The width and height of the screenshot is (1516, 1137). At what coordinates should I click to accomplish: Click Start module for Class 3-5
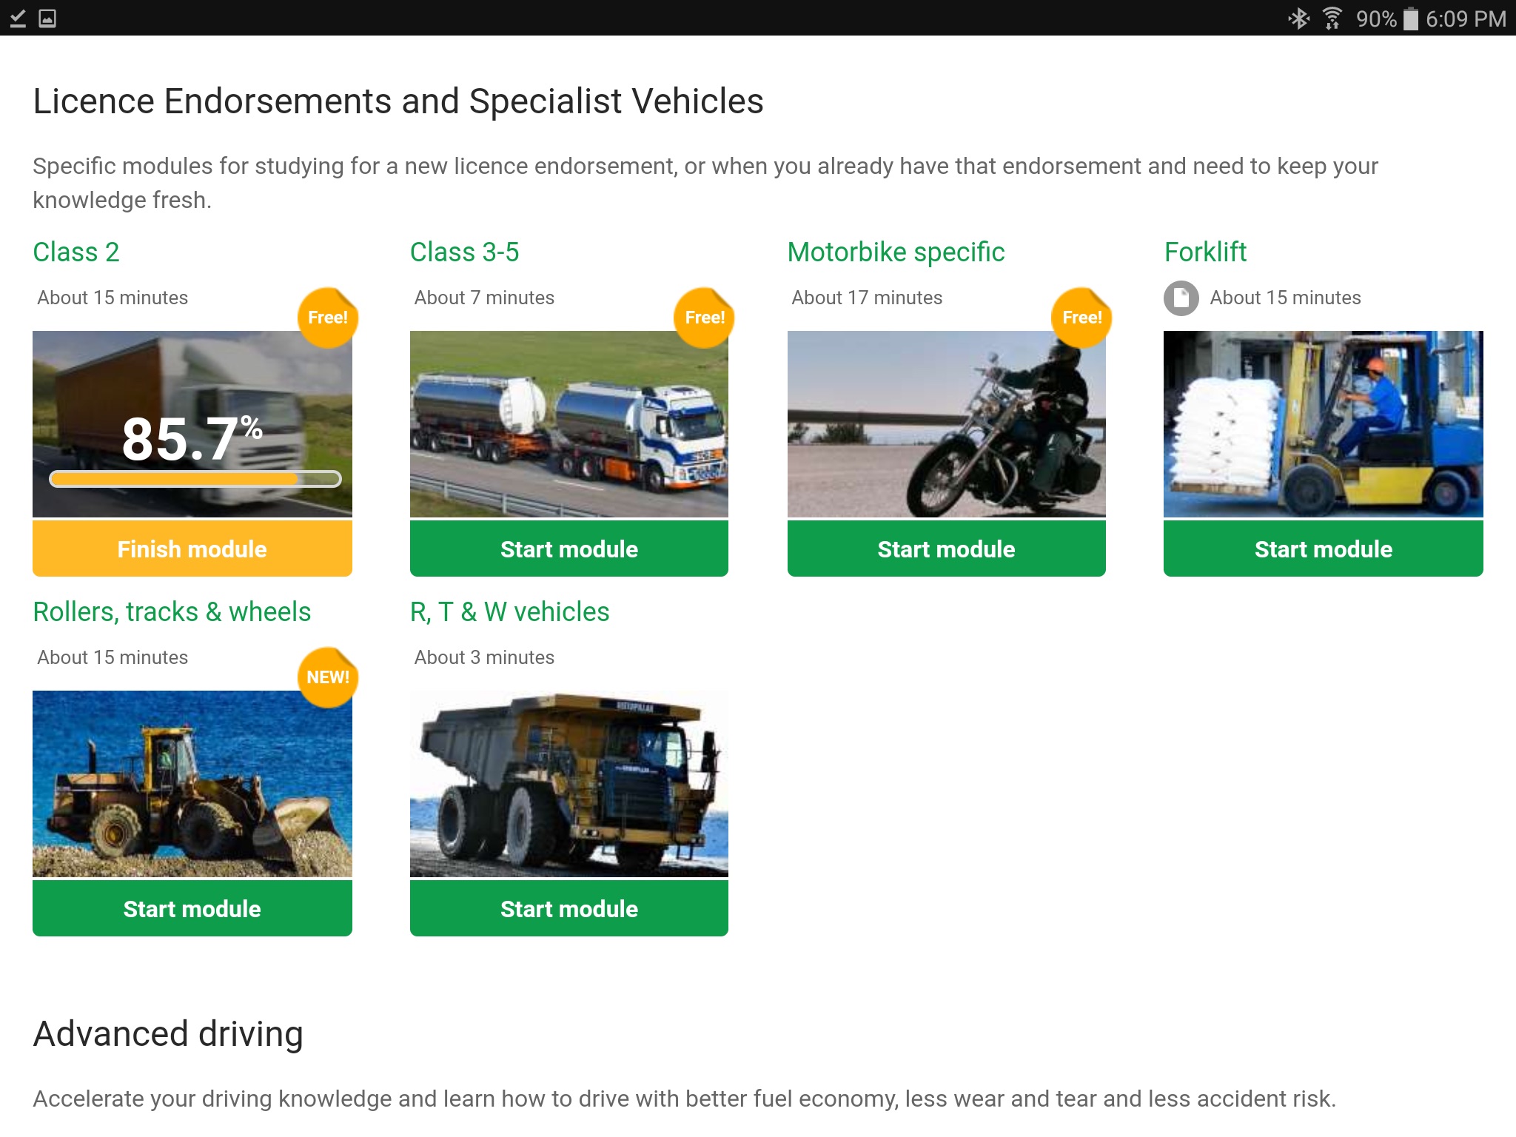[568, 549]
